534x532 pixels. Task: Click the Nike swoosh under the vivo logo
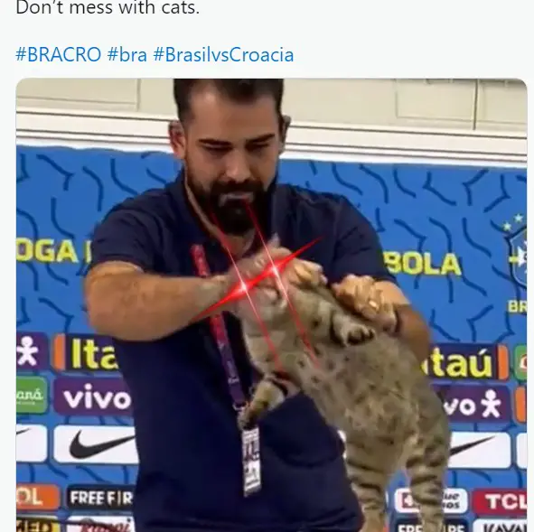point(95,443)
